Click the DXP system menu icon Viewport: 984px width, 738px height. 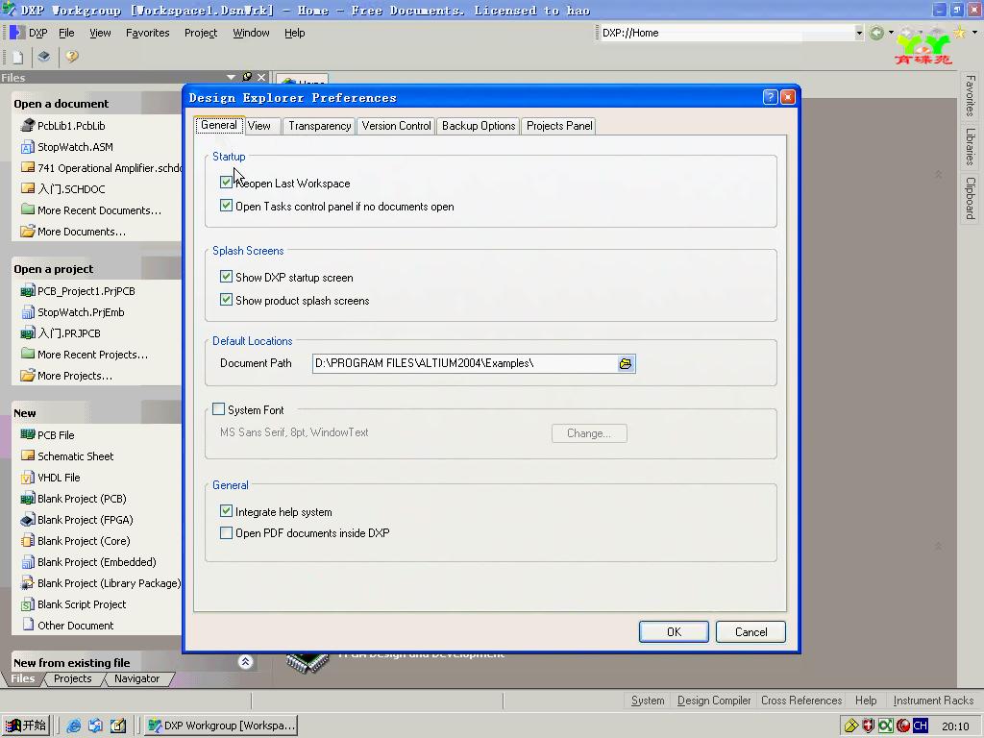17,33
